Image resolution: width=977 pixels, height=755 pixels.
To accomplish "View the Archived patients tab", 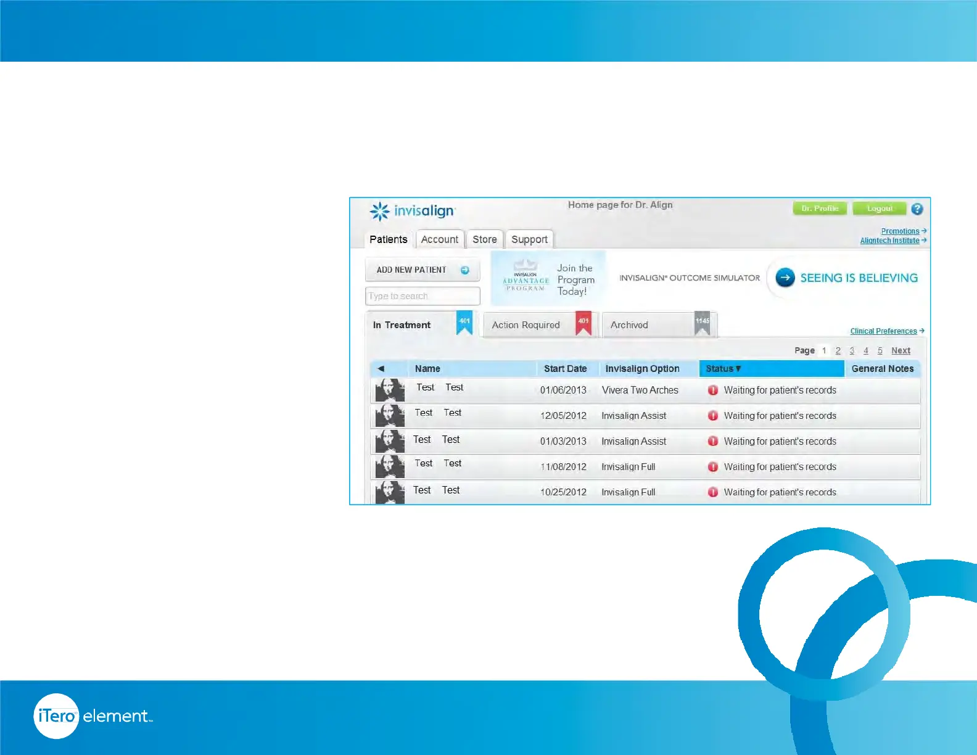I will (x=659, y=325).
